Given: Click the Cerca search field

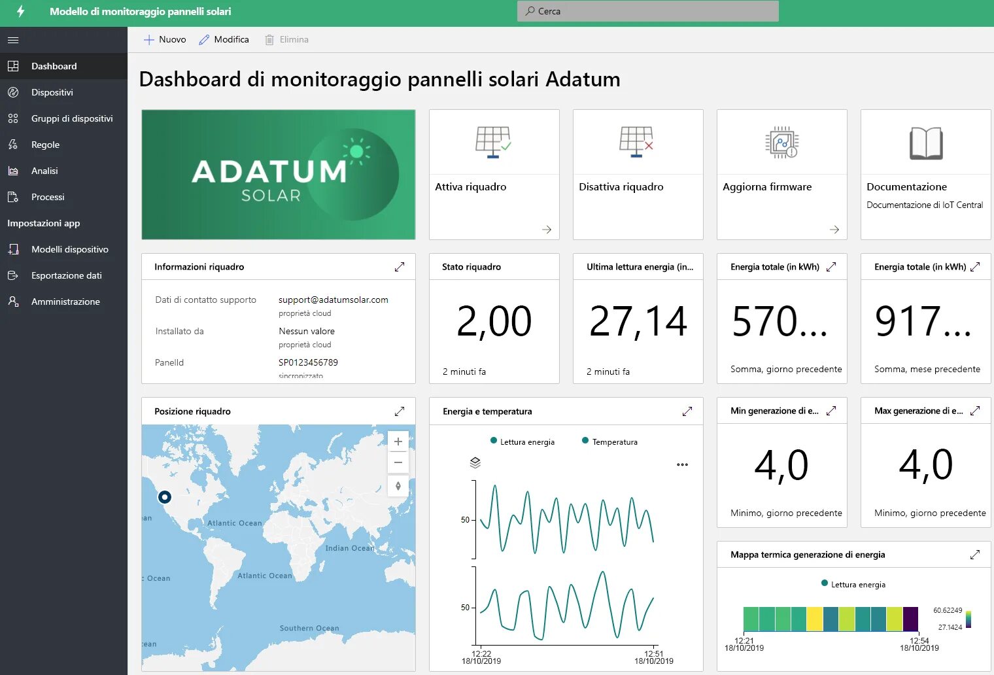Looking at the screenshot, I should tap(647, 10).
